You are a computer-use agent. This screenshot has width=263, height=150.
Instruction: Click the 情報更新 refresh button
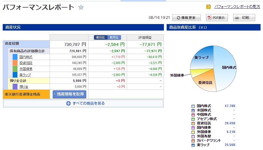click(186, 18)
